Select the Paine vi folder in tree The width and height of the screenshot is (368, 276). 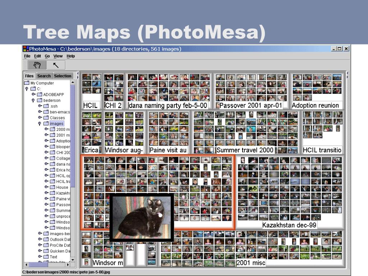[x=63, y=199]
